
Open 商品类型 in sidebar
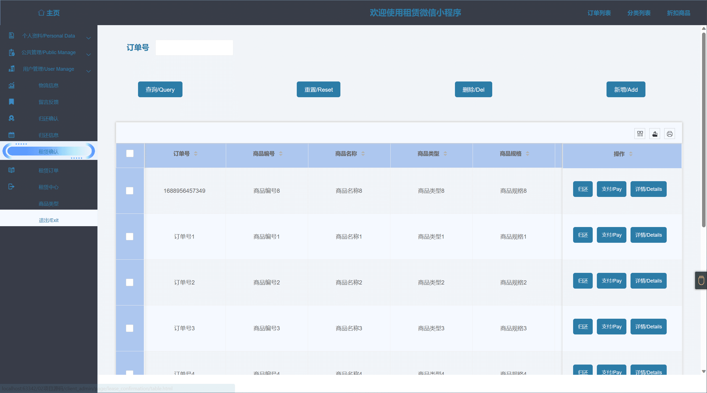tap(49, 204)
